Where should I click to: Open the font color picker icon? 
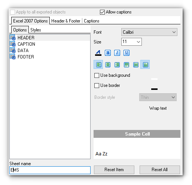coord(98,53)
